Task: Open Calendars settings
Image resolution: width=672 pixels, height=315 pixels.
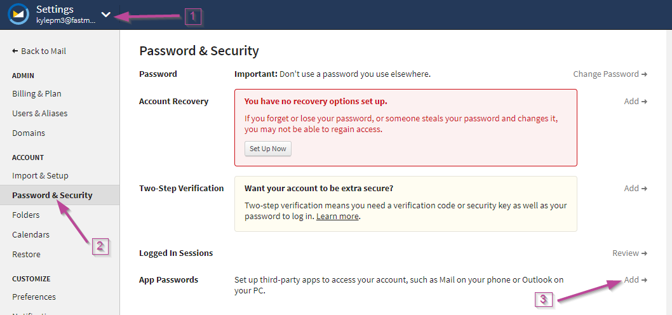Action: tap(31, 235)
